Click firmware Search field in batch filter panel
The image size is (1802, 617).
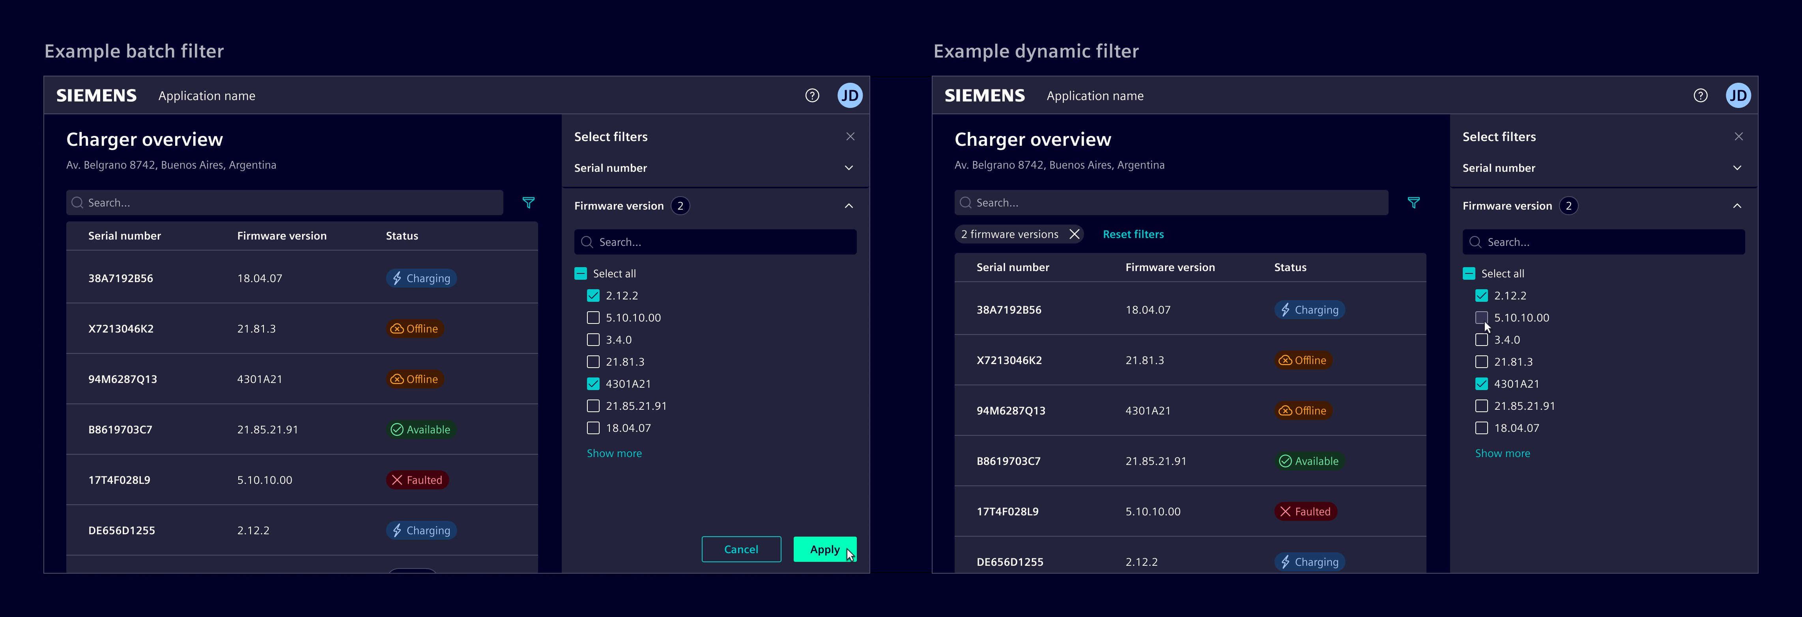click(x=715, y=242)
